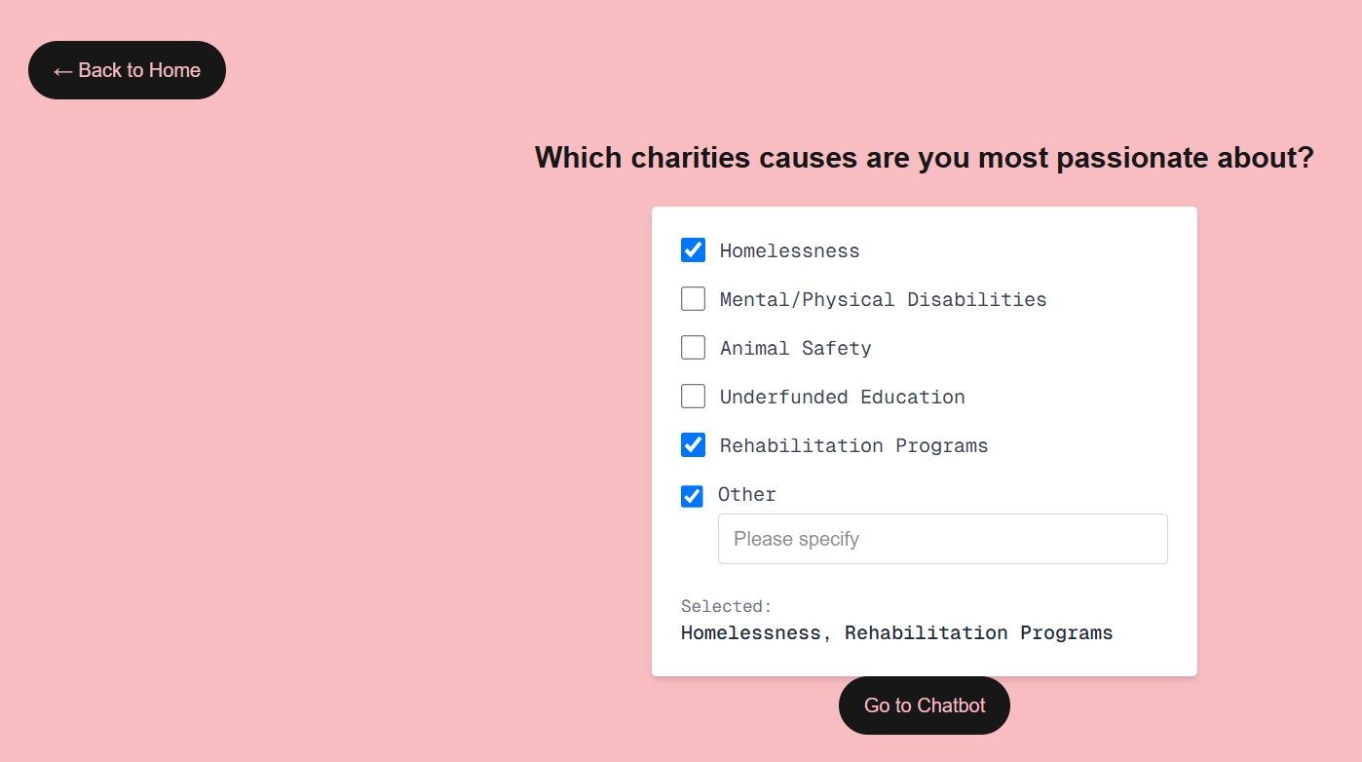Return using the Back to Home button
The image size is (1362, 762).
[x=127, y=70]
